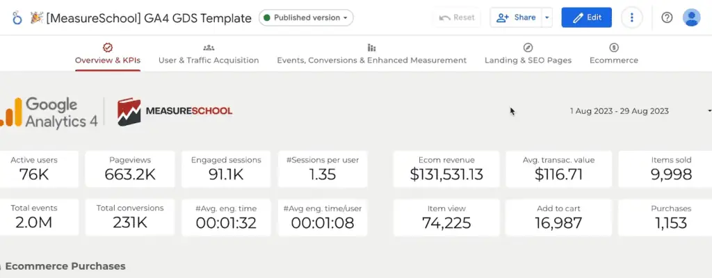712x278 pixels.
Task: Select the Engaged sessions 91.1K scorecard
Action: 226,169
